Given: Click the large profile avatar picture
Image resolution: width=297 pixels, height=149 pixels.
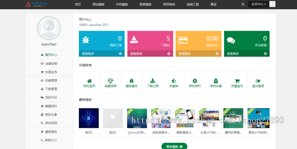Looking at the screenshot, I should click(x=49, y=28).
